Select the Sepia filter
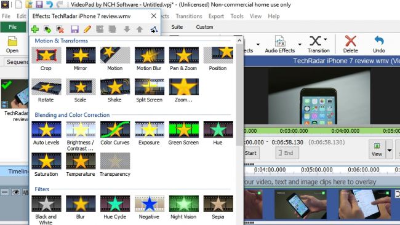 (218, 207)
